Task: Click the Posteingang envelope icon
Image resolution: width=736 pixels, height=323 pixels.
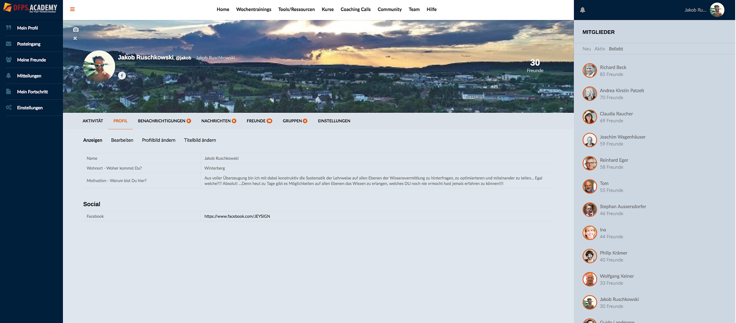Action: point(8,44)
